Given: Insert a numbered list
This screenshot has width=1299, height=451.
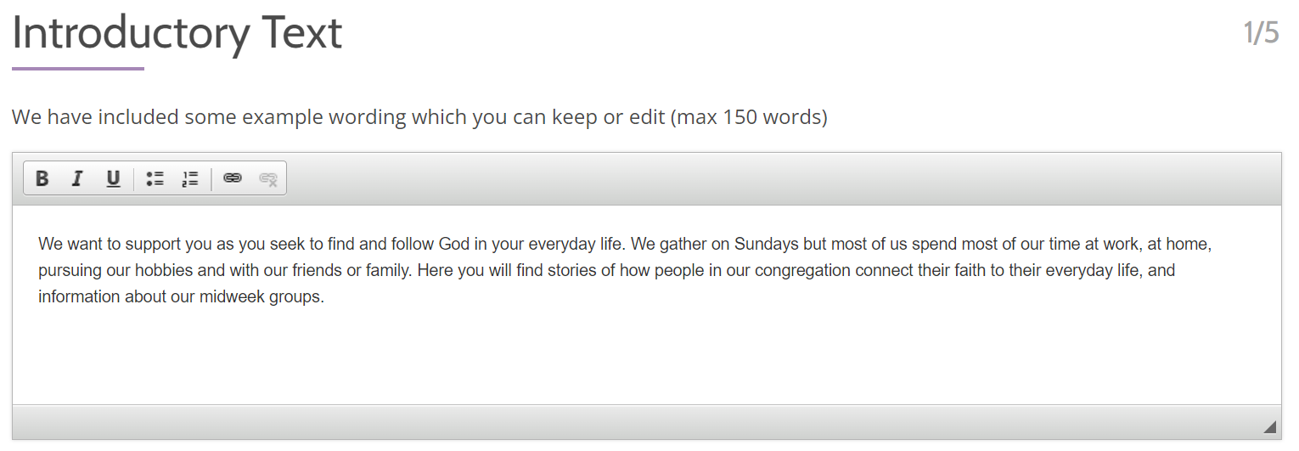Looking at the screenshot, I should [190, 178].
